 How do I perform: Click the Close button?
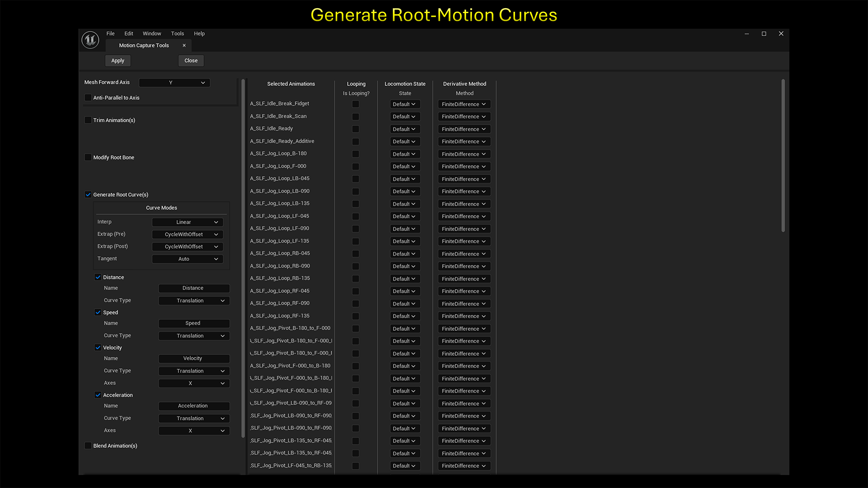[191, 60]
